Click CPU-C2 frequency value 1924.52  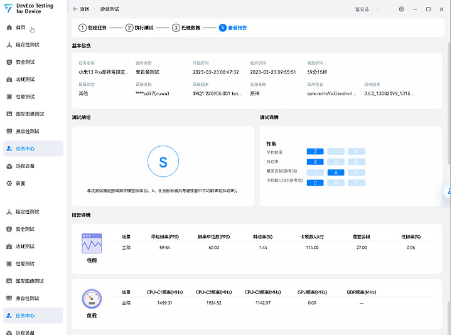click(214, 303)
